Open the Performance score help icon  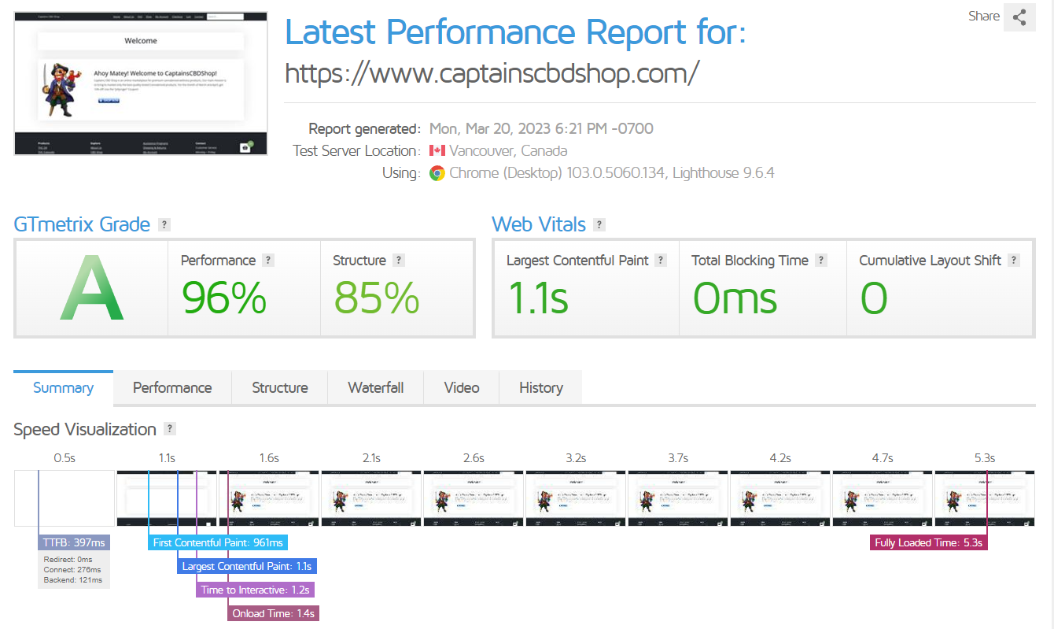click(267, 260)
